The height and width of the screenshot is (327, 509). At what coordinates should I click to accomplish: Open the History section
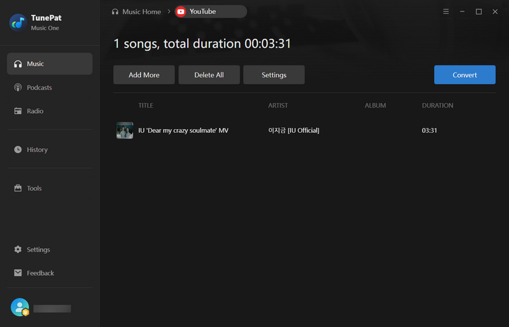point(50,150)
